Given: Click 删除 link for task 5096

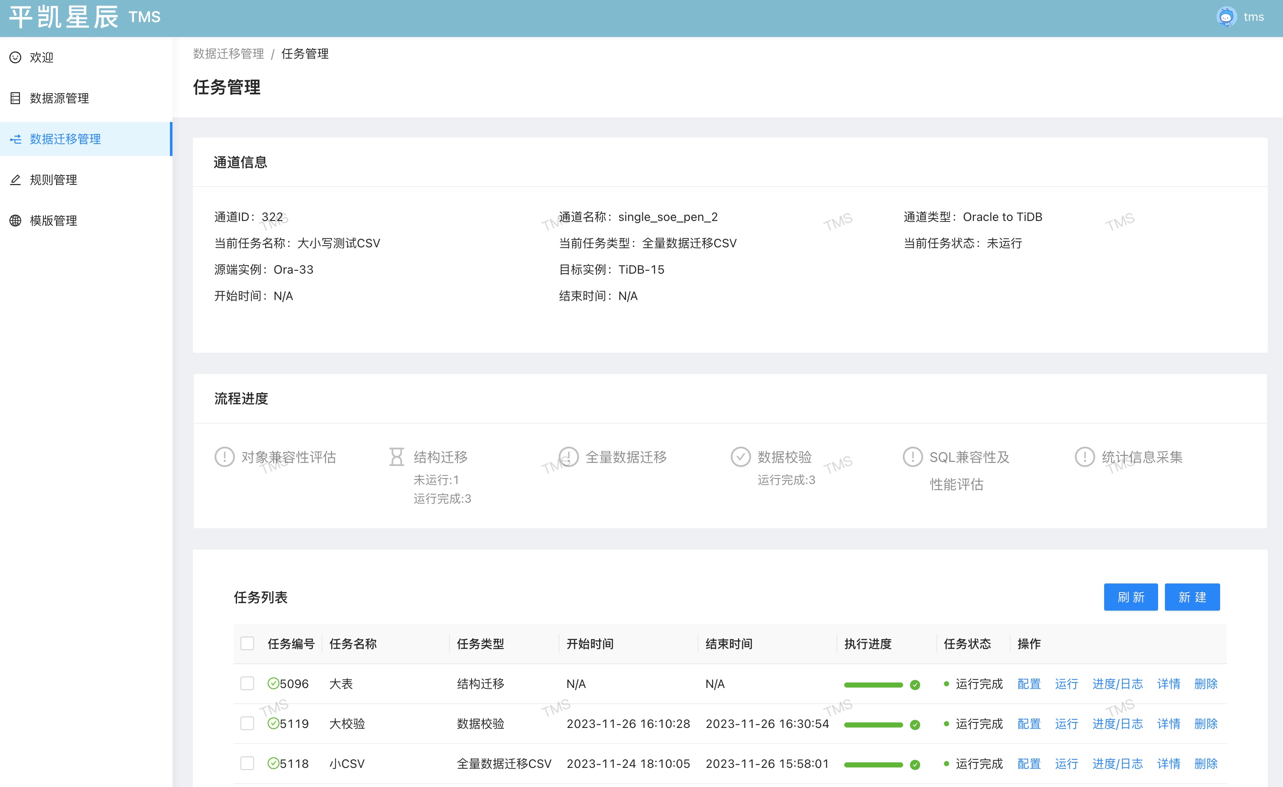Looking at the screenshot, I should (1205, 683).
